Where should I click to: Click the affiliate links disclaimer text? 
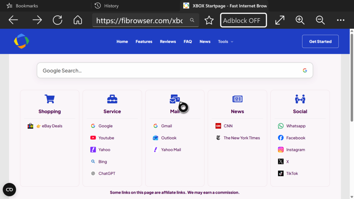point(175,192)
